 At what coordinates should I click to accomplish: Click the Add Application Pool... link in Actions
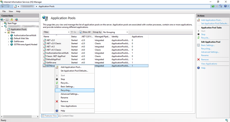(x=211, y=20)
